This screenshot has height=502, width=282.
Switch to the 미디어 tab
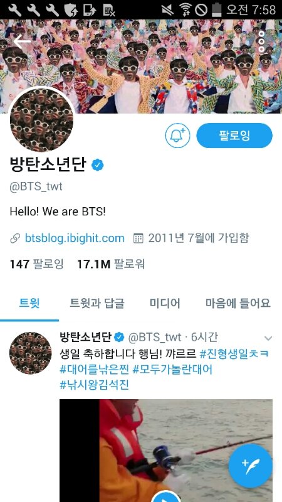[x=165, y=303]
